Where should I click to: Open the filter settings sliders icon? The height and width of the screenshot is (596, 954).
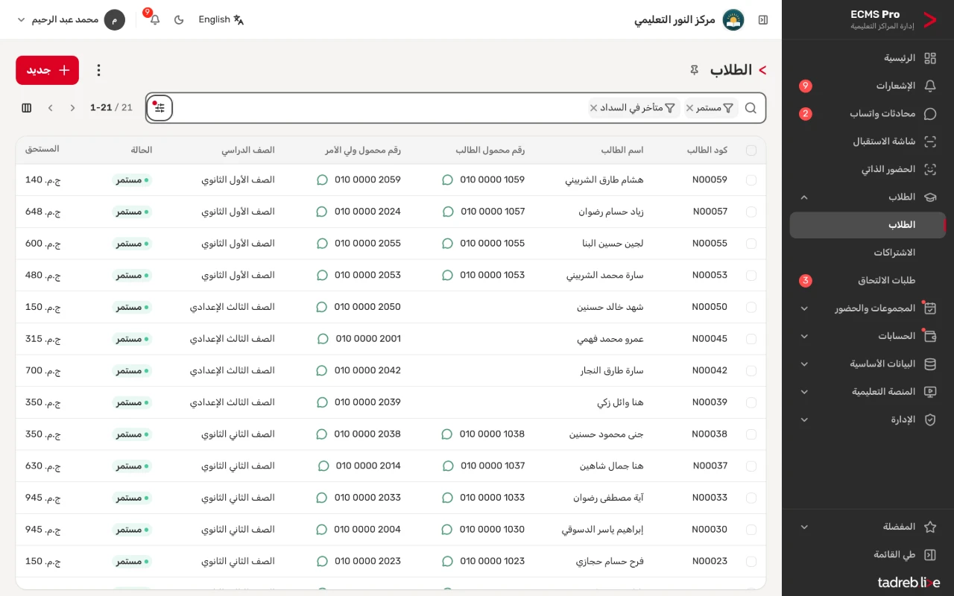click(x=159, y=108)
